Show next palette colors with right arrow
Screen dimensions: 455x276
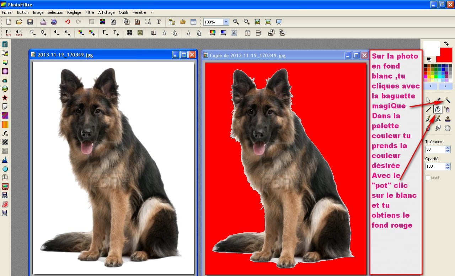click(445, 86)
